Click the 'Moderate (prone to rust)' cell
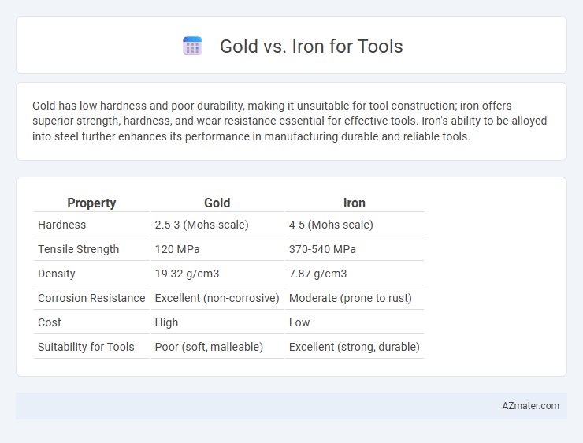 (x=351, y=298)
